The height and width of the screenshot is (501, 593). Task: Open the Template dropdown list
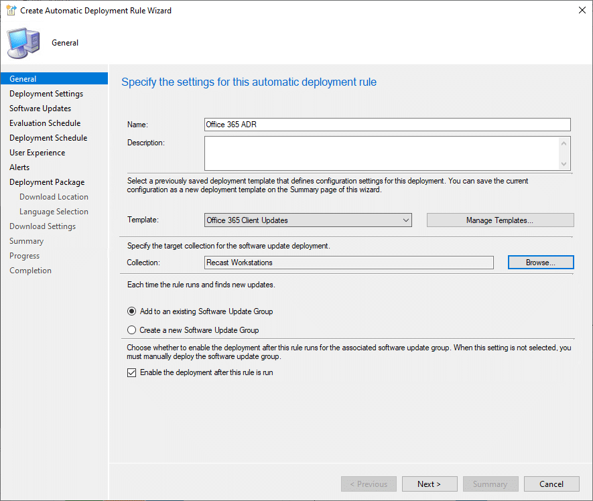[x=405, y=220]
